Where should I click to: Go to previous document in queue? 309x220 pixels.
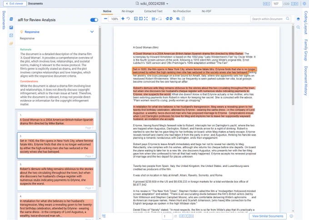pyautogui.click(x=269, y=4)
